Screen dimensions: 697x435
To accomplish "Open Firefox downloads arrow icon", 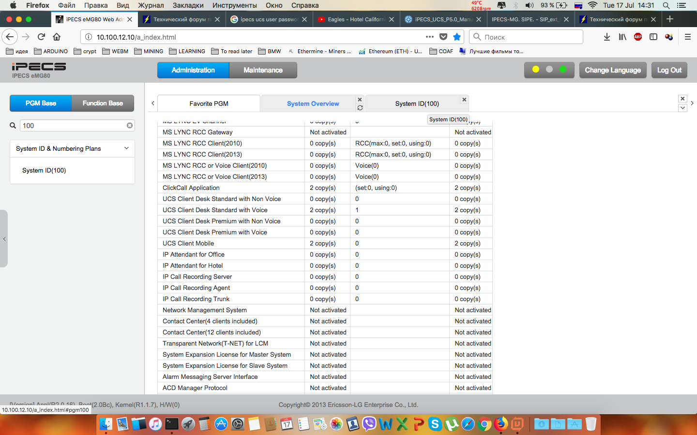I will [607, 37].
